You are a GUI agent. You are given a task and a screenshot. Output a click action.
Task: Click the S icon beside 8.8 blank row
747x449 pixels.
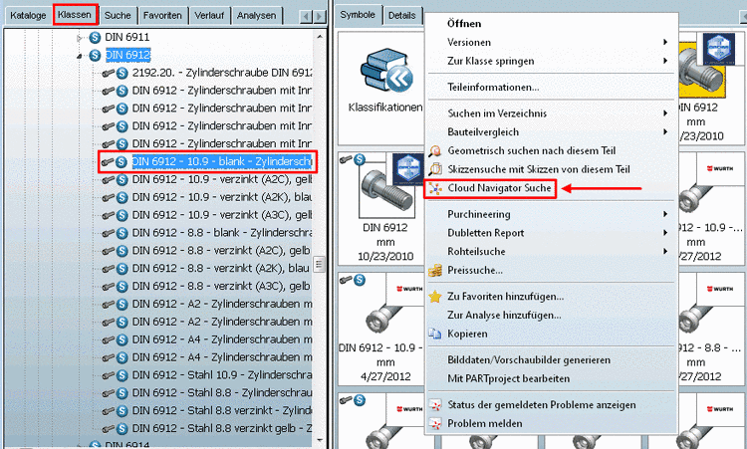click(123, 233)
